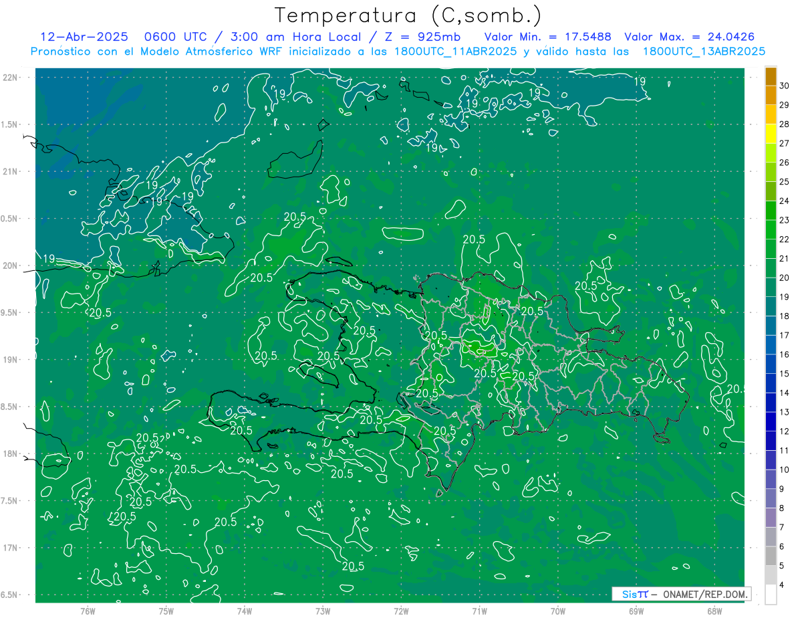
Task: Click the "18N" latitude axis label
Action: pyautogui.click(x=11, y=453)
